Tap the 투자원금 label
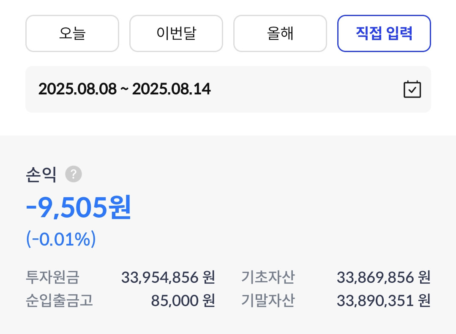The height and width of the screenshot is (334, 456). [x=52, y=278]
